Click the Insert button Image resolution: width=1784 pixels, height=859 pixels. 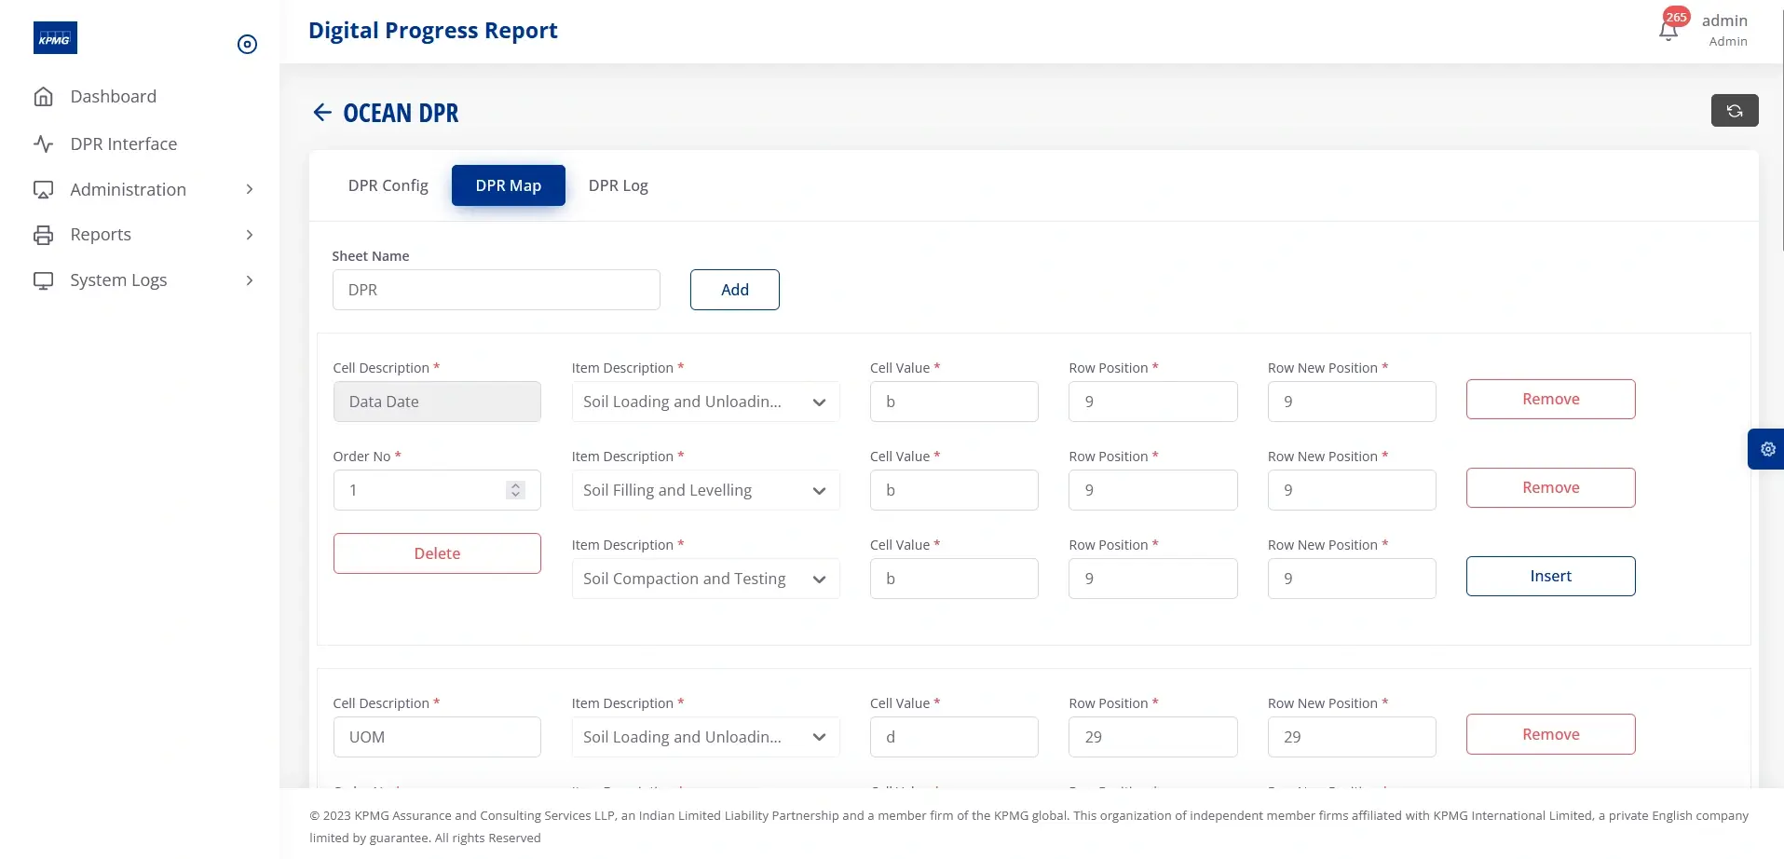pos(1549,576)
